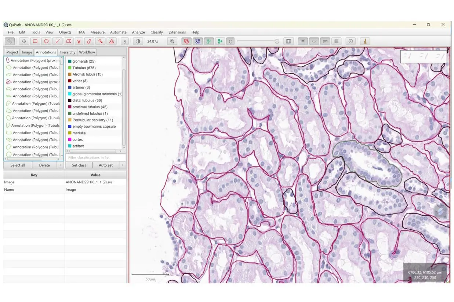The image size is (454, 302).
Task: Pick the Wand tool in toolbar
Action: pos(100,41)
